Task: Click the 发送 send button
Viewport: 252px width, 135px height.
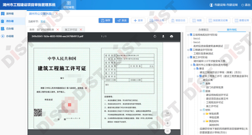Action: 122,21
